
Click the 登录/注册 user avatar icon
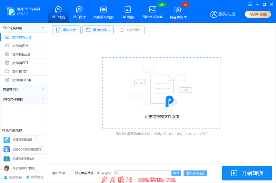(214, 14)
